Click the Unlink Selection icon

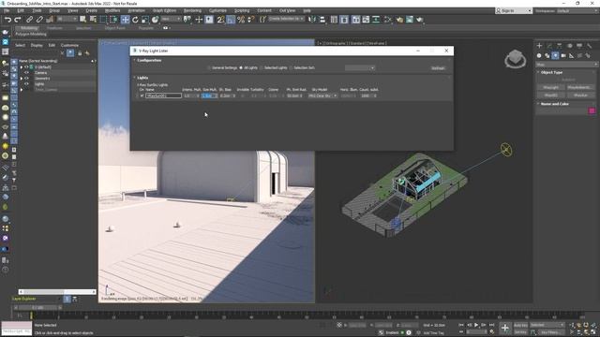(39, 20)
